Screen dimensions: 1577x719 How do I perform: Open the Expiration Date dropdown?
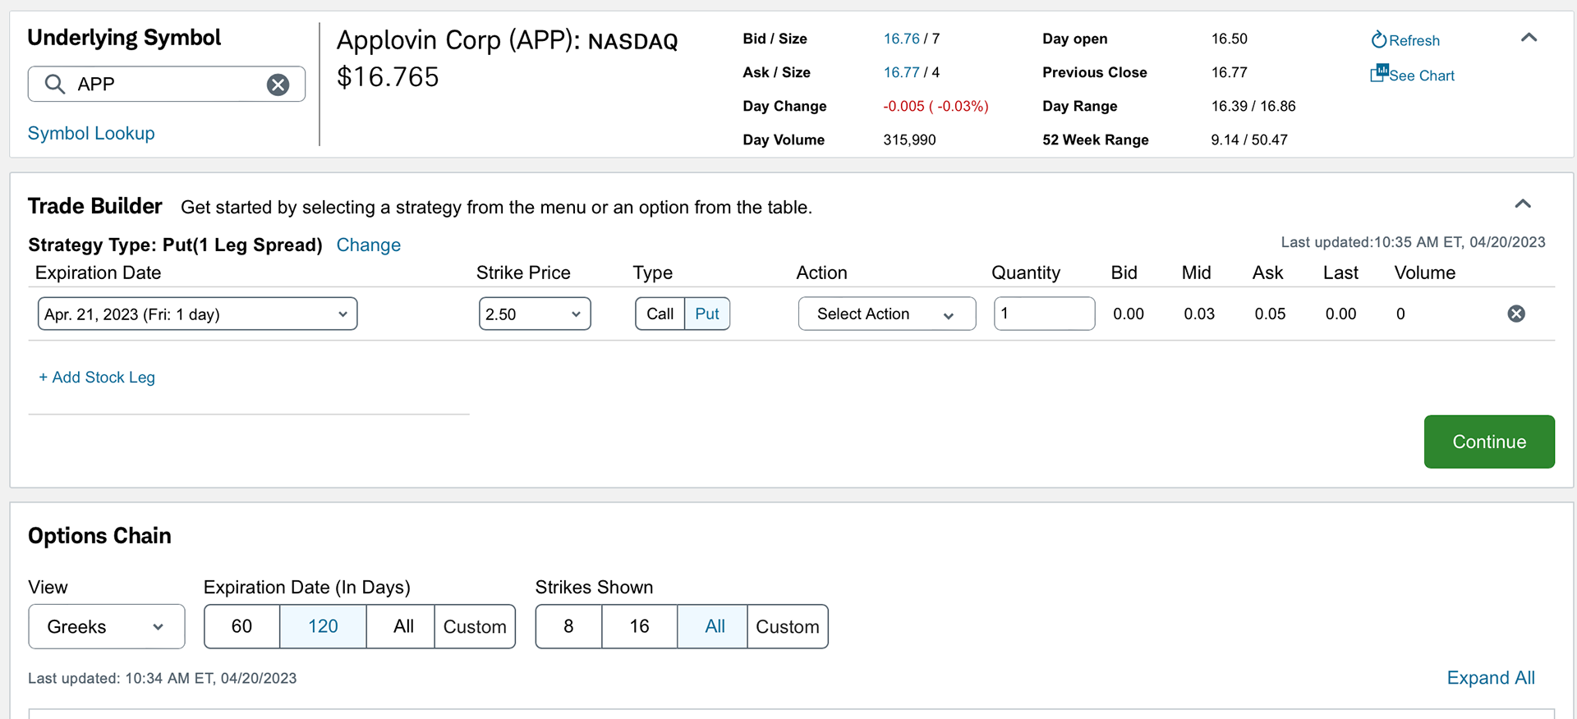pyautogui.click(x=197, y=314)
